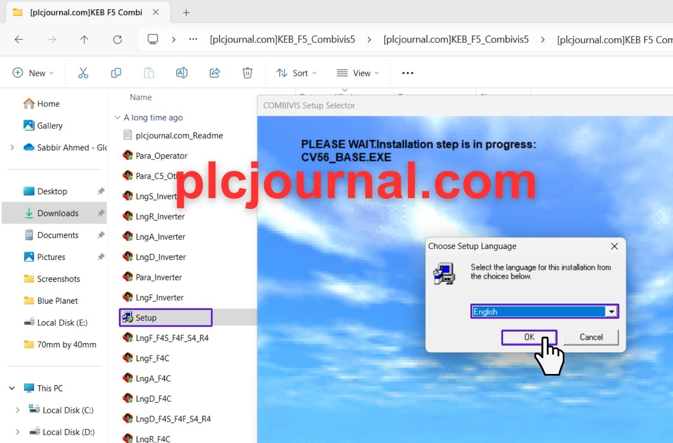Click the Rename icon in toolbar

pos(182,73)
